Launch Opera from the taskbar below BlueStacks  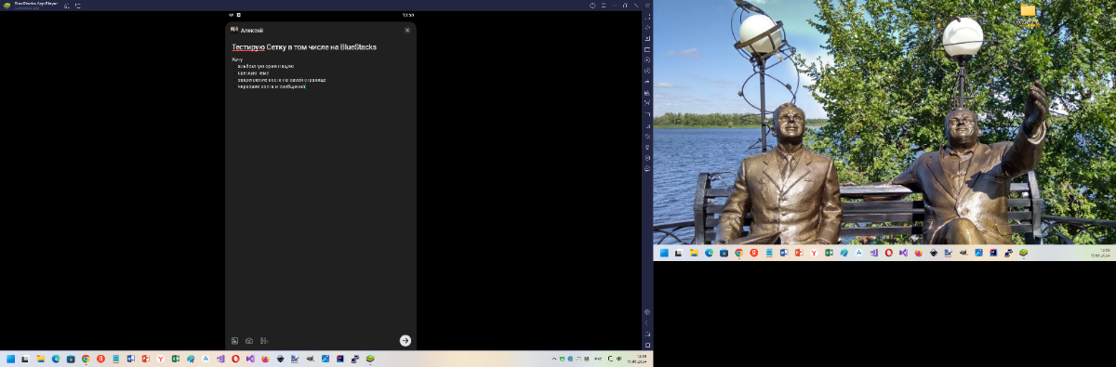point(235,359)
